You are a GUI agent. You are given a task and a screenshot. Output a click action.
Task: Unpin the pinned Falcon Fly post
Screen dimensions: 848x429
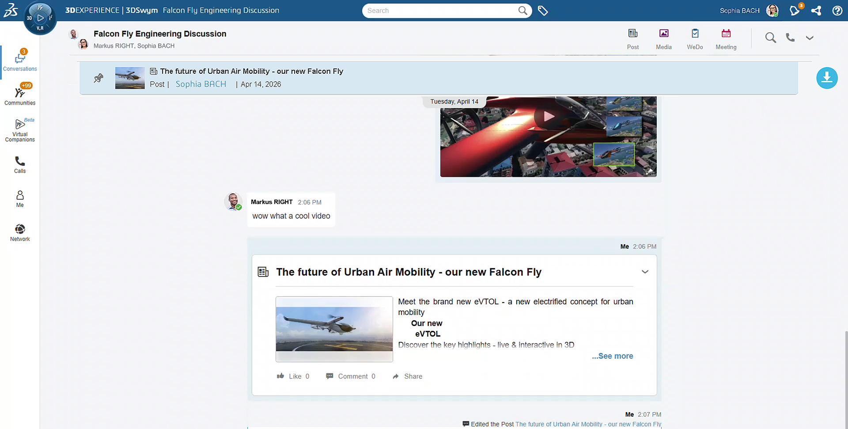coord(98,78)
